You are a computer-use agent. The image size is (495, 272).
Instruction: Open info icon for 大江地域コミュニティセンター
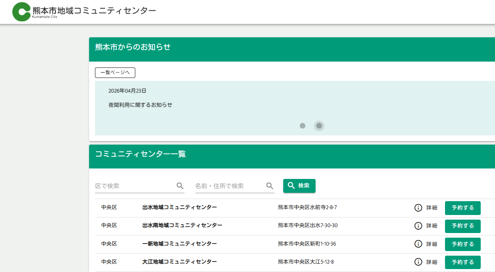(418, 262)
